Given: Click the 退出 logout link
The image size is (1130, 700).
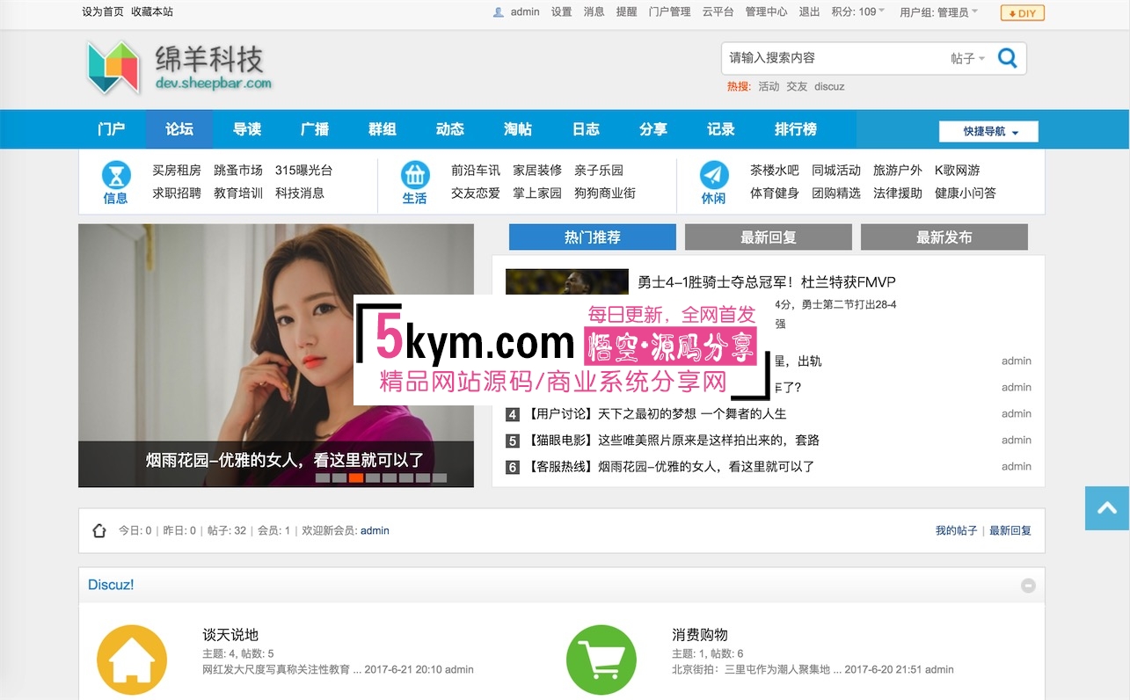Looking at the screenshot, I should point(810,12).
